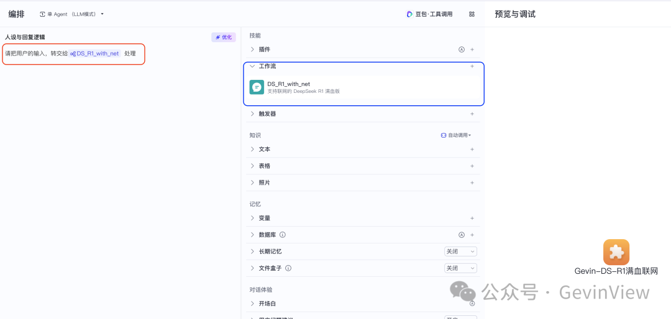This screenshot has height=319, width=671.
Task: Click the Gevin-DS-R1满血联网 bot name label
Action: 616,271
